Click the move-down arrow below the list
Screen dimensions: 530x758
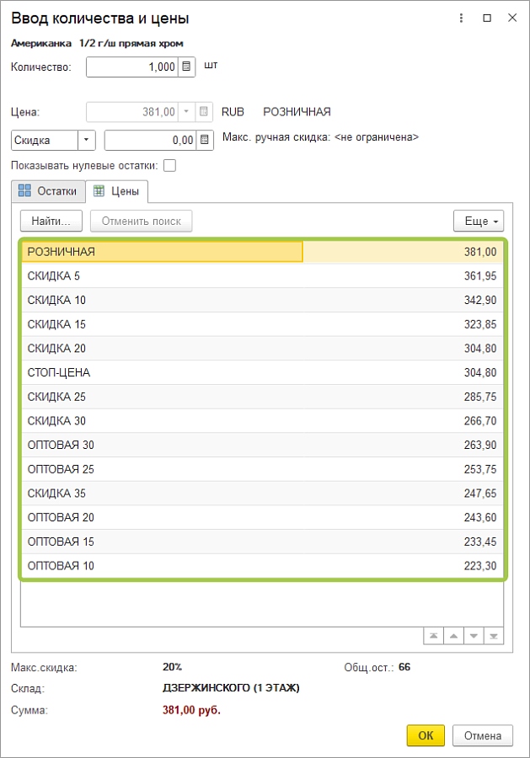tap(473, 636)
